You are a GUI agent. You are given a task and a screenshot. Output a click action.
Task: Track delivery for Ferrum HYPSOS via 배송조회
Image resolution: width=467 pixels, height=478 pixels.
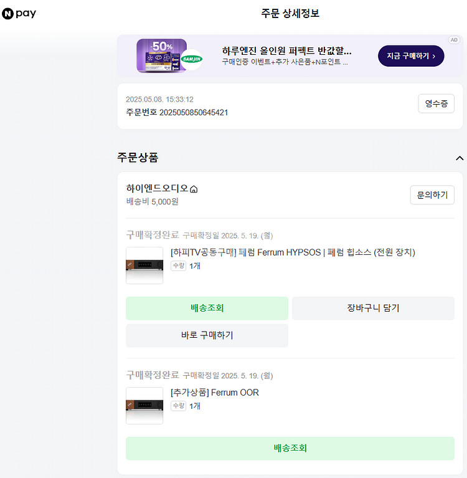[207, 308]
